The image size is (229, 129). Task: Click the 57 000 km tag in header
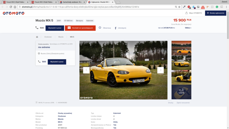pos(68,21)
